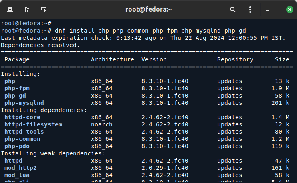The height and width of the screenshot is (183, 297).
Task: Select the php-mysqlnd package name
Action: [x=24, y=103]
